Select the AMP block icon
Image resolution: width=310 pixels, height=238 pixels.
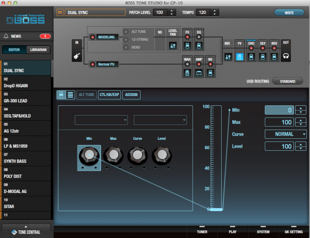[198, 74]
